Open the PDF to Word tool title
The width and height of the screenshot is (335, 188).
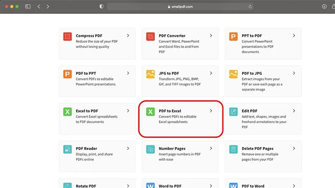tap(253, 186)
